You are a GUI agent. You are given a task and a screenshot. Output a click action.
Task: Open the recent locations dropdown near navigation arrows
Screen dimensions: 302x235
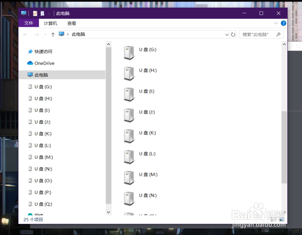pos(45,34)
